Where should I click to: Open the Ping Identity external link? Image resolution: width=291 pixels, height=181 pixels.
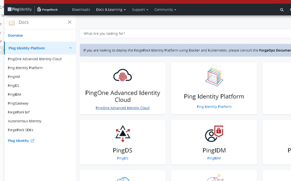[18, 141]
